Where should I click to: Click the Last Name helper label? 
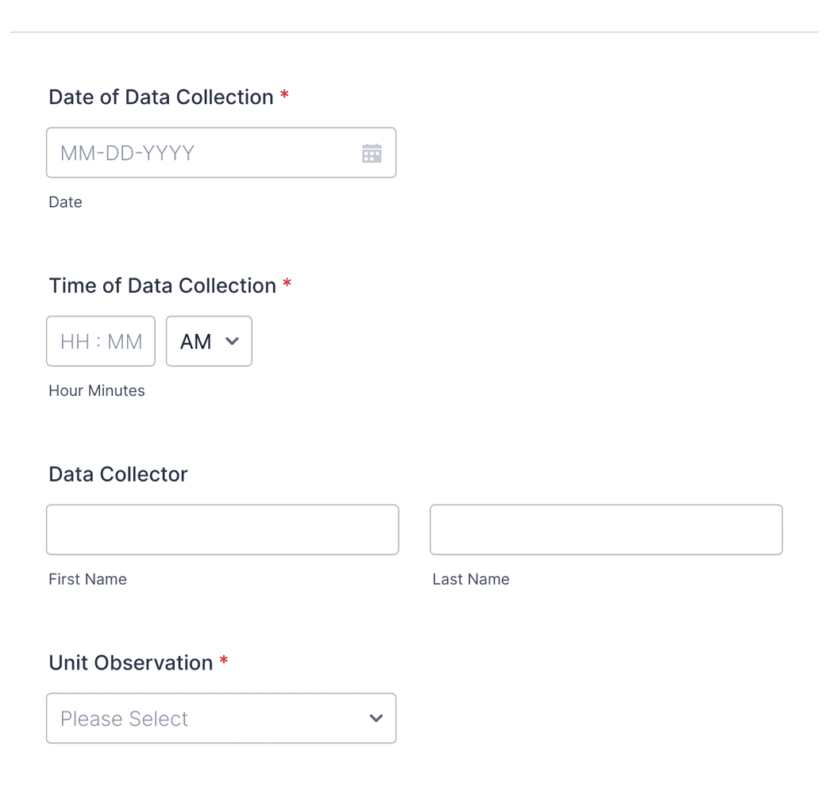tap(470, 579)
